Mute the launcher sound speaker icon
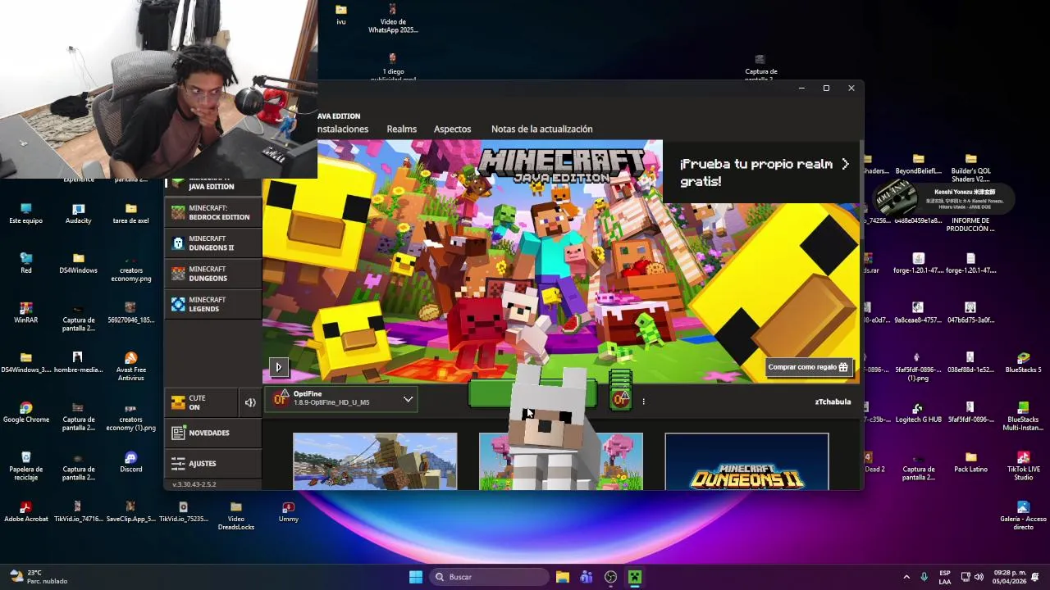The height and width of the screenshot is (590, 1050). point(250,402)
